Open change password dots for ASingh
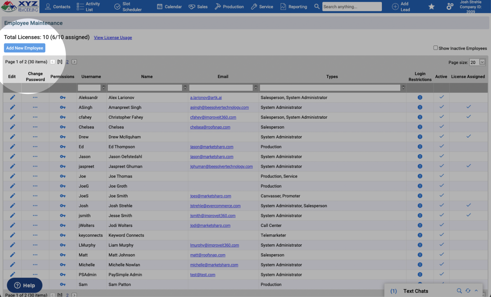Screen dimensions: 491x297 [x=35, y=107]
